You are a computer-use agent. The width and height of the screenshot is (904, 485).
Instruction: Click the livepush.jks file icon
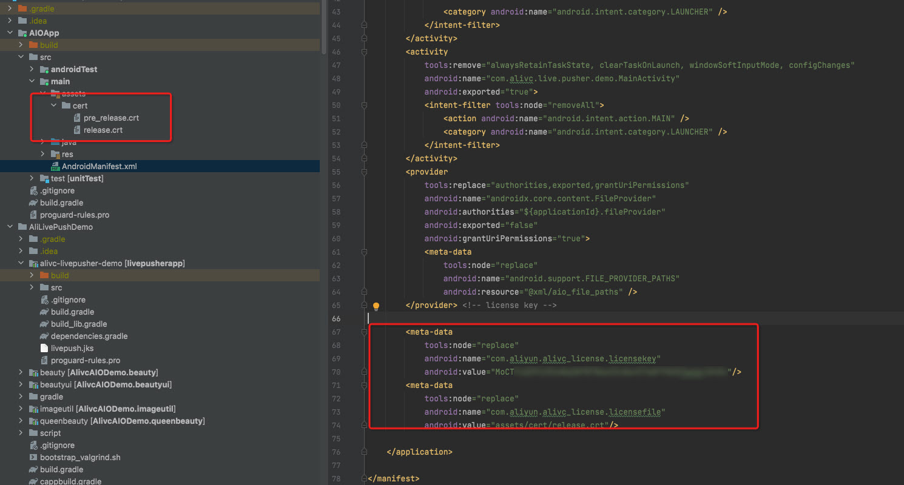click(x=44, y=348)
